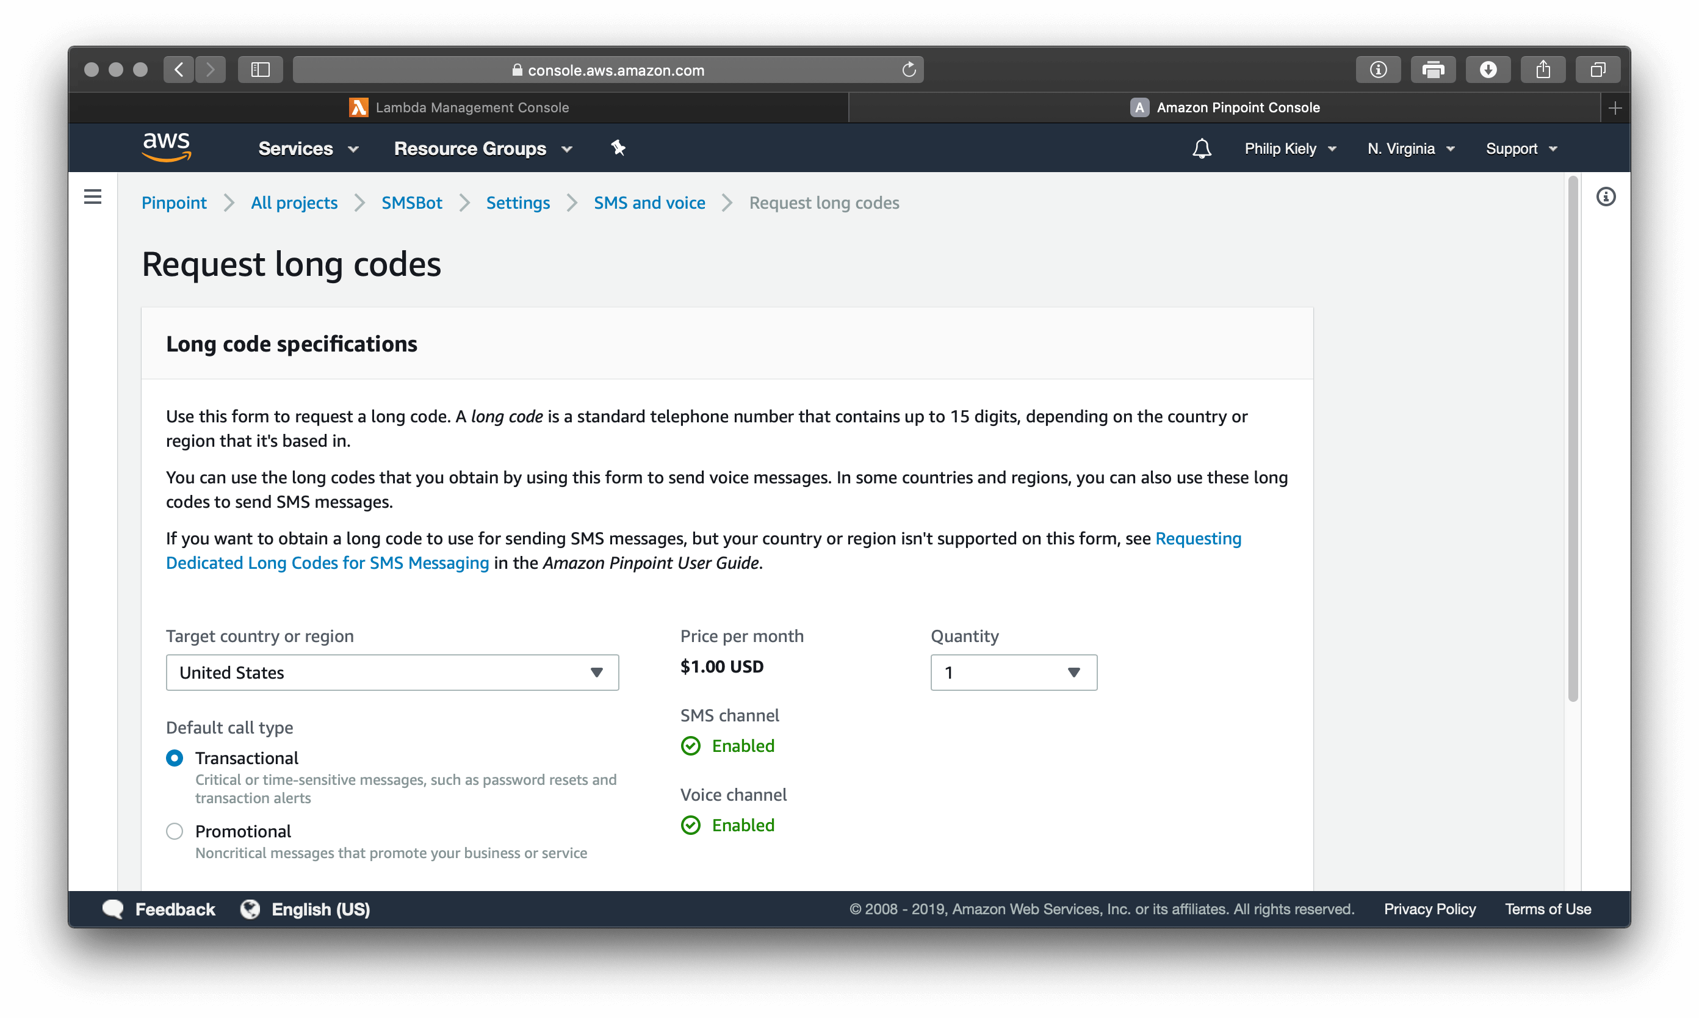This screenshot has width=1699, height=1018.
Task: Click the globe language icon
Action: pos(250,909)
